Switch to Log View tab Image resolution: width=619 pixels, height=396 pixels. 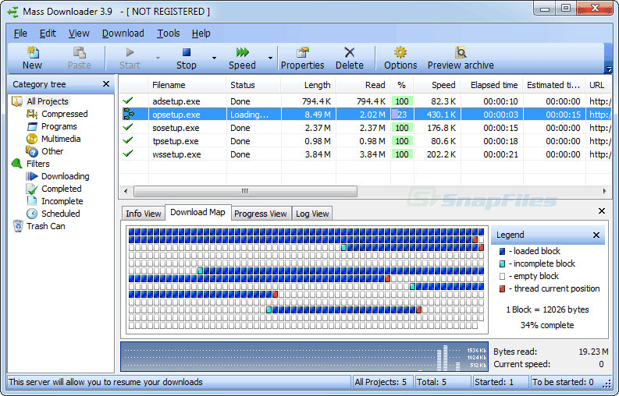312,214
